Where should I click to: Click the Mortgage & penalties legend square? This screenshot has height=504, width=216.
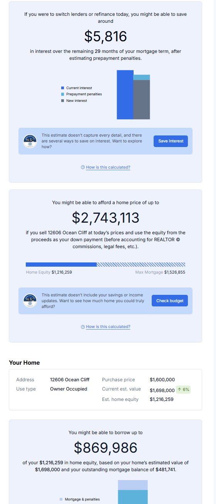point(61,499)
